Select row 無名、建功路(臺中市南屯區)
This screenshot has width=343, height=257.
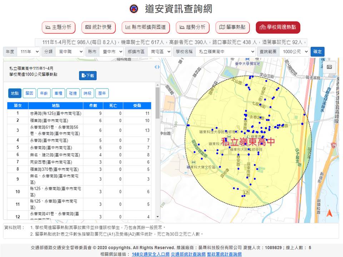[79, 155]
